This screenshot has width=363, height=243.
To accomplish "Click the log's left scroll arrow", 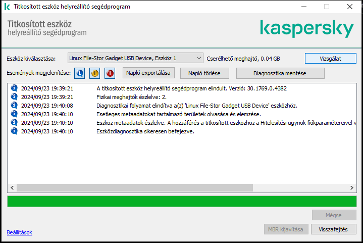I will (12, 187).
